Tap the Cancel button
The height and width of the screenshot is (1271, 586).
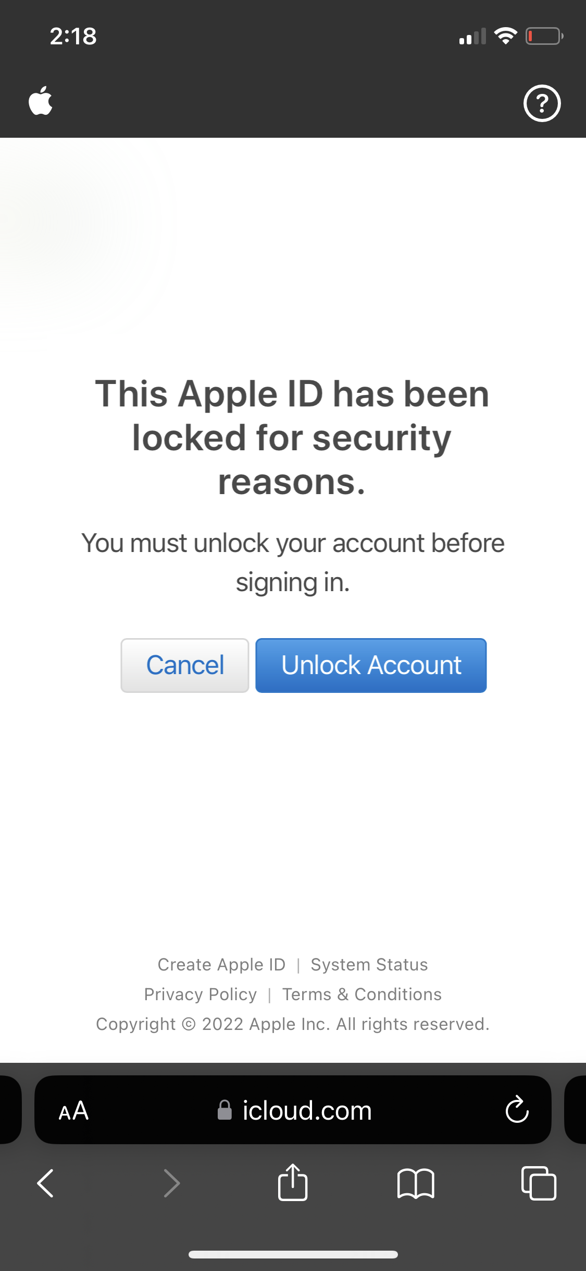(184, 665)
